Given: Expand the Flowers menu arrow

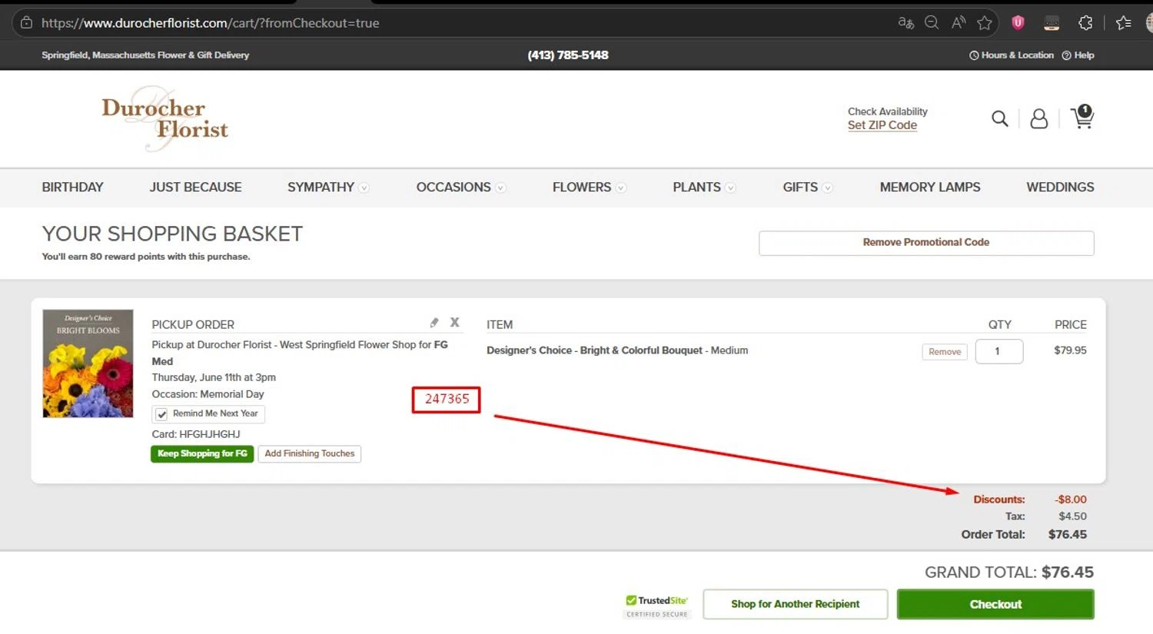Looking at the screenshot, I should click(621, 188).
